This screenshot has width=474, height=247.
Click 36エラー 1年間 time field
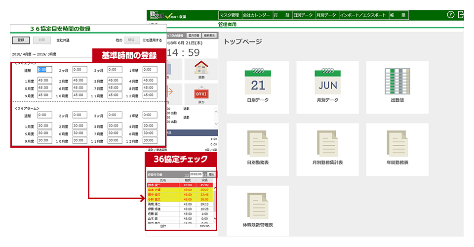(150, 70)
